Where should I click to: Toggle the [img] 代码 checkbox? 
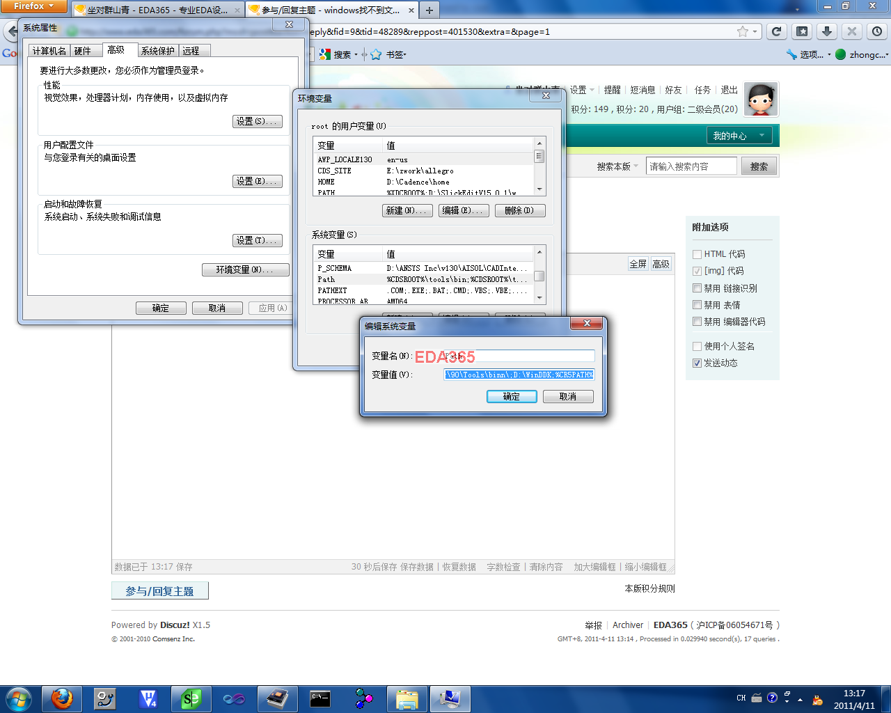(x=697, y=271)
